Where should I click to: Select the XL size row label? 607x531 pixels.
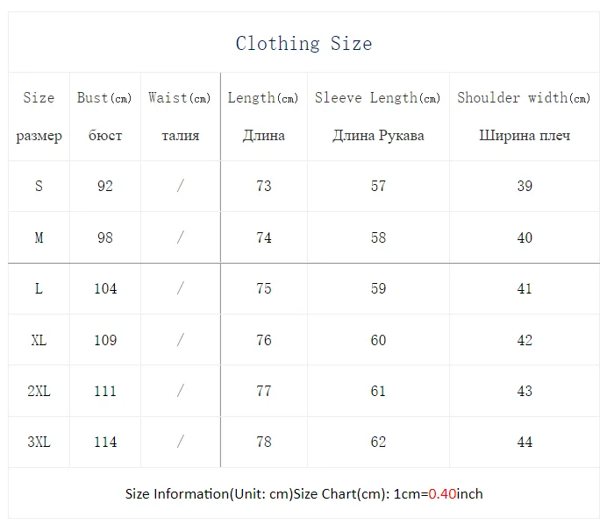click(x=39, y=340)
